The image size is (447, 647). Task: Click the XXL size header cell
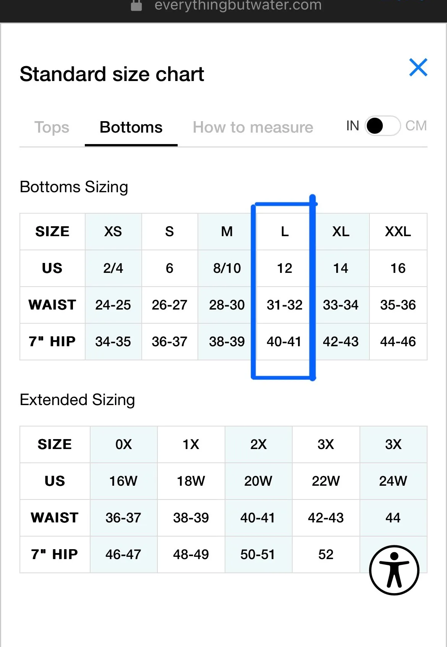pyautogui.click(x=398, y=232)
